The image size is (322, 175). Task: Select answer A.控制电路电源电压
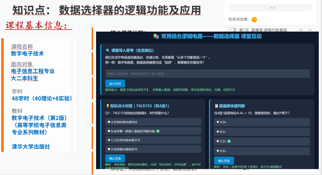click(153, 122)
